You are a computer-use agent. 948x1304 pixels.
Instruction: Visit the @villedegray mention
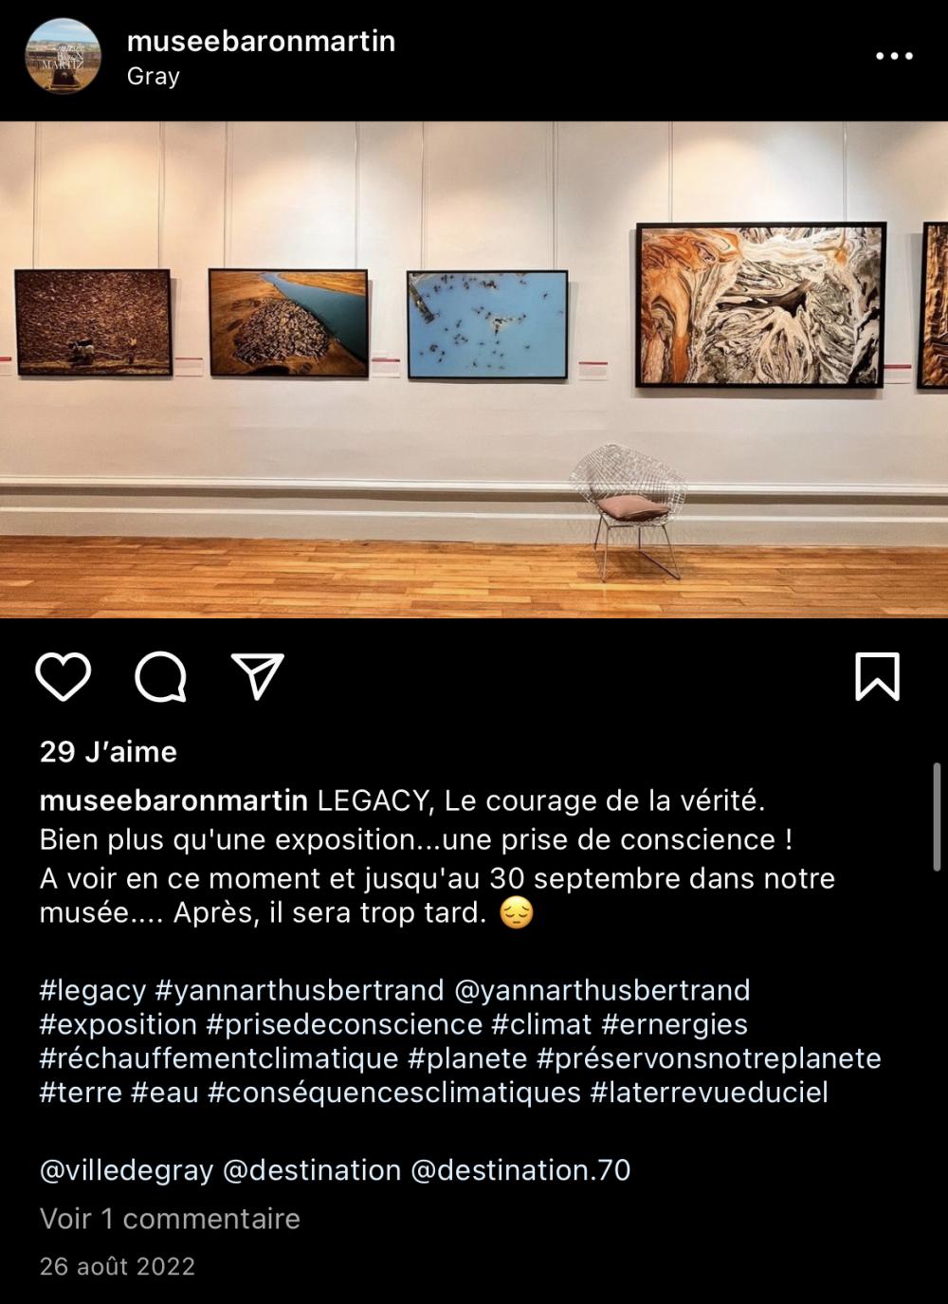tap(127, 1170)
